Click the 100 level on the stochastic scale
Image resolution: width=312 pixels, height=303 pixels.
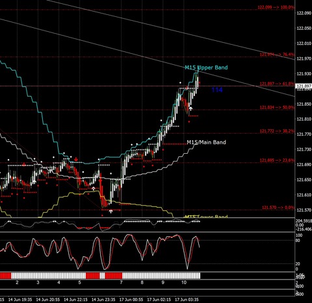(x=299, y=236)
